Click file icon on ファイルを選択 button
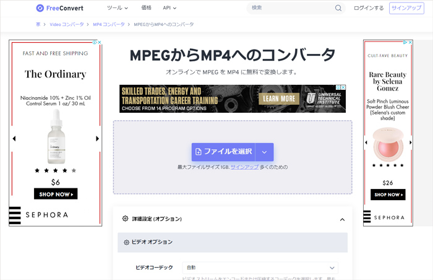The image size is (433, 280). 199,152
